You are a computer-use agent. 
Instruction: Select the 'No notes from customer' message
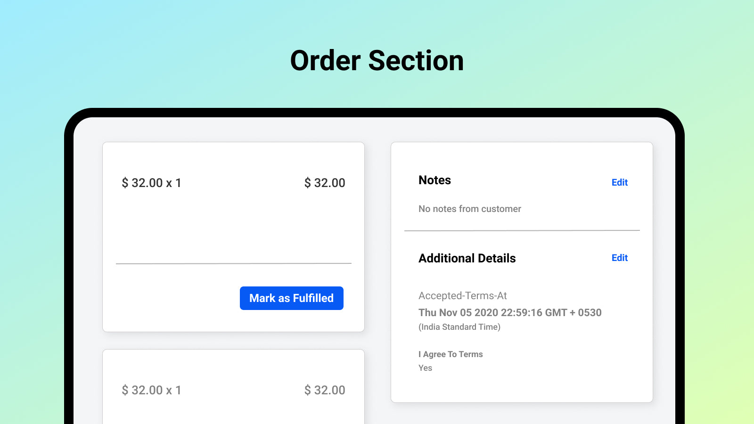469,209
